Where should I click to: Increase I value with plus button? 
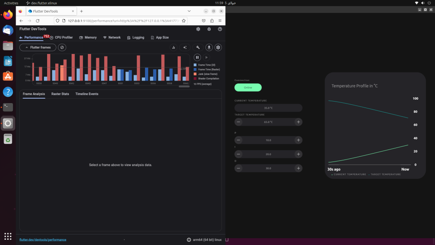(x=298, y=154)
